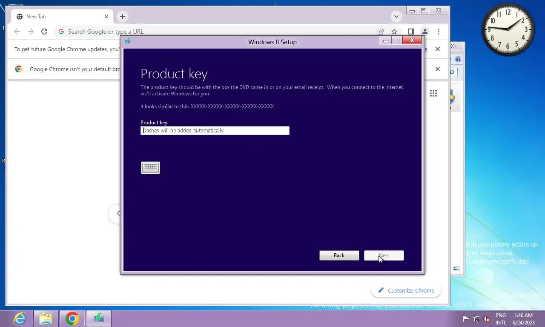
Task: Select Windows 8 Setup taskbar icon
Action: (99, 318)
